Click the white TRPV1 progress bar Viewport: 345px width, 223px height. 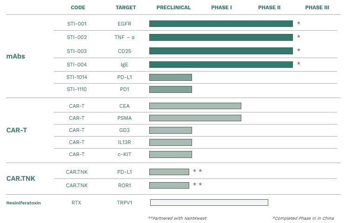tap(209, 203)
